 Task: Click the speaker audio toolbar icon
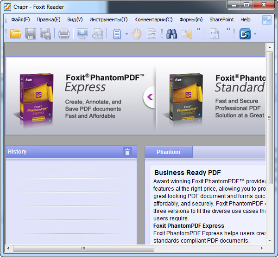(186, 34)
